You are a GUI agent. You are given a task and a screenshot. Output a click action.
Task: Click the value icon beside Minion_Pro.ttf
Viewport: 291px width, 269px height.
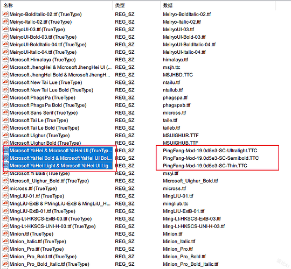point(5,249)
